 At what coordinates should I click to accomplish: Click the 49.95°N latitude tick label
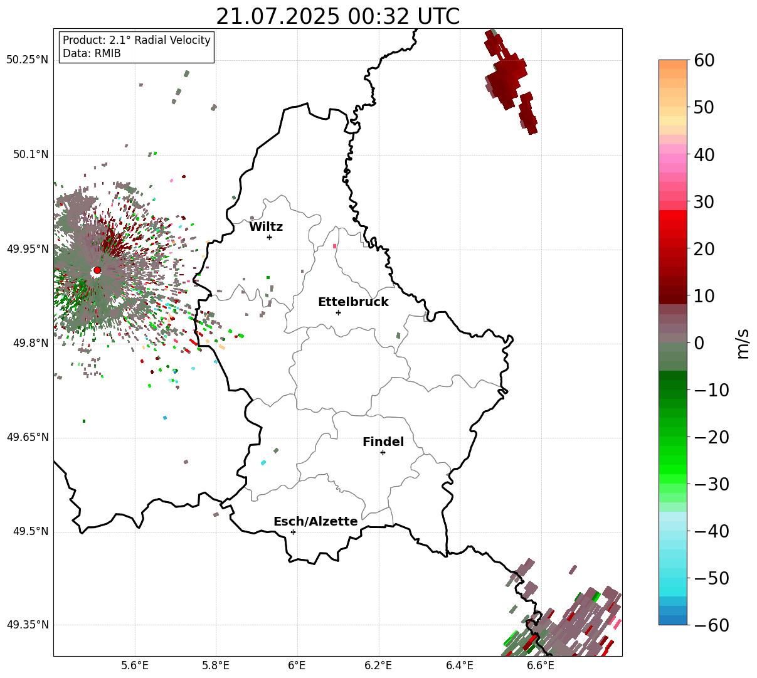[28, 249]
